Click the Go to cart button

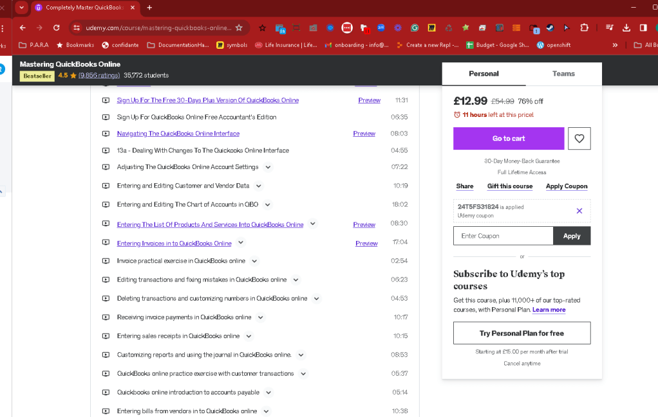(x=509, y=139)
